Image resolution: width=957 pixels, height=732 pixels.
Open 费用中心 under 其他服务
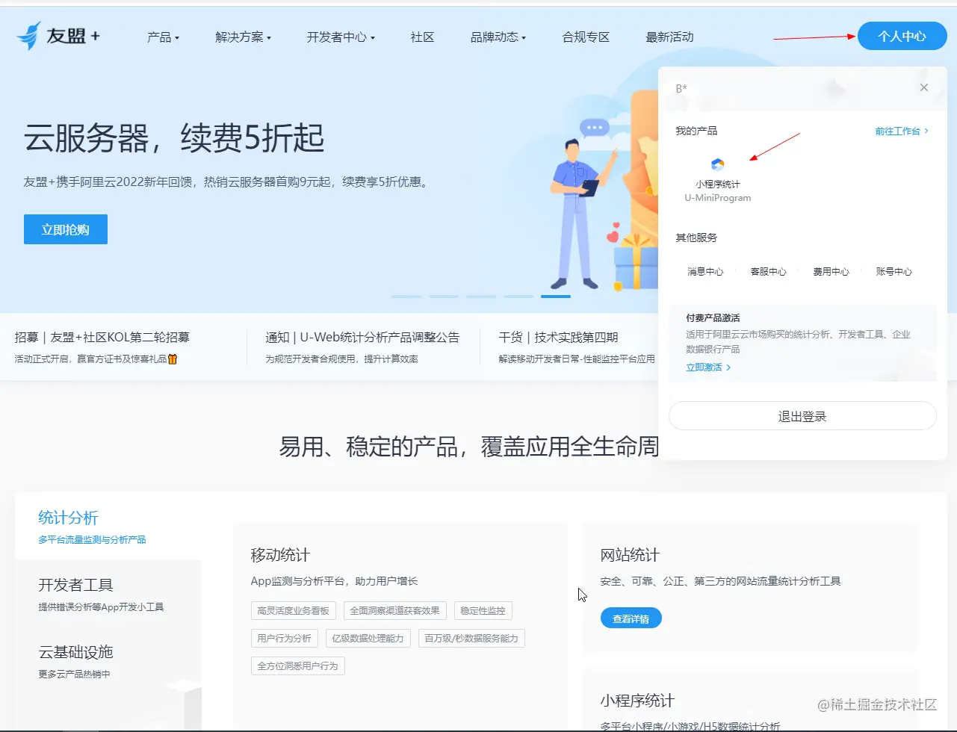[x=831, y=272]
